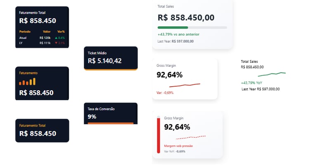Click the '+43,79% YoY' label
Viewport: 317px width, 167px height.
coord(251,83)
